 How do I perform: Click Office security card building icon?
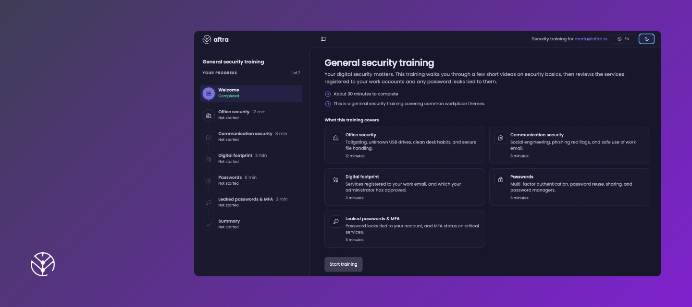click(x=335, y=138)
